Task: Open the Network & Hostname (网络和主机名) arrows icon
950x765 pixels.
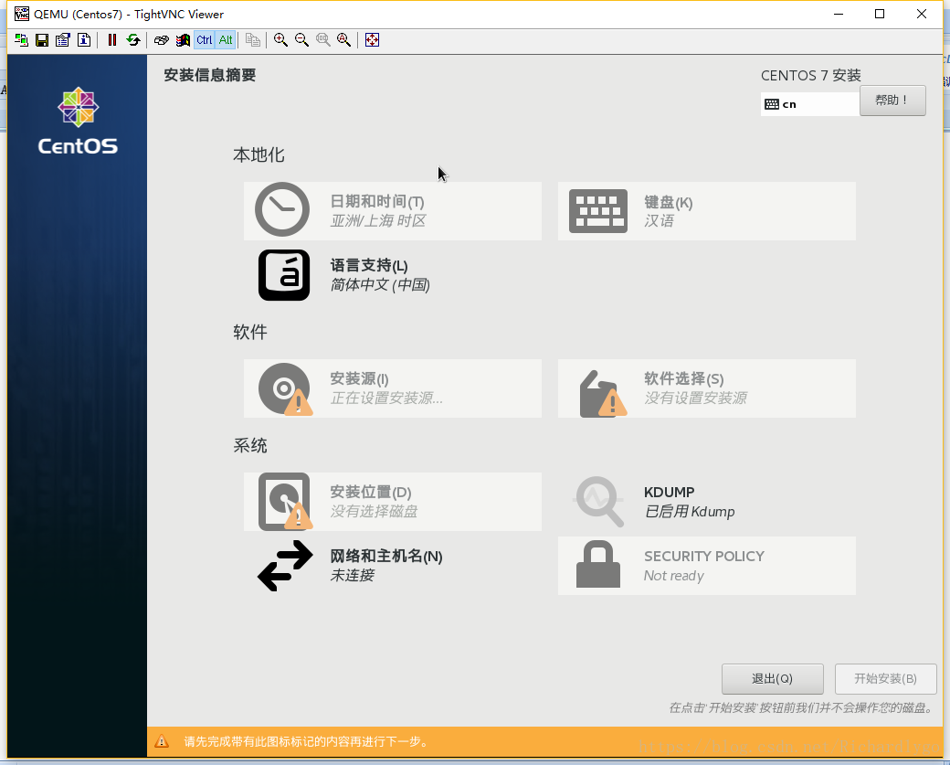Action: click(x=285, y=566)
